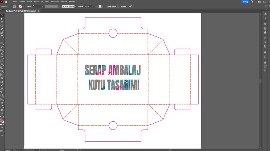Open the Stroke panel icon

pyautogui.click(x=265, y=38)
